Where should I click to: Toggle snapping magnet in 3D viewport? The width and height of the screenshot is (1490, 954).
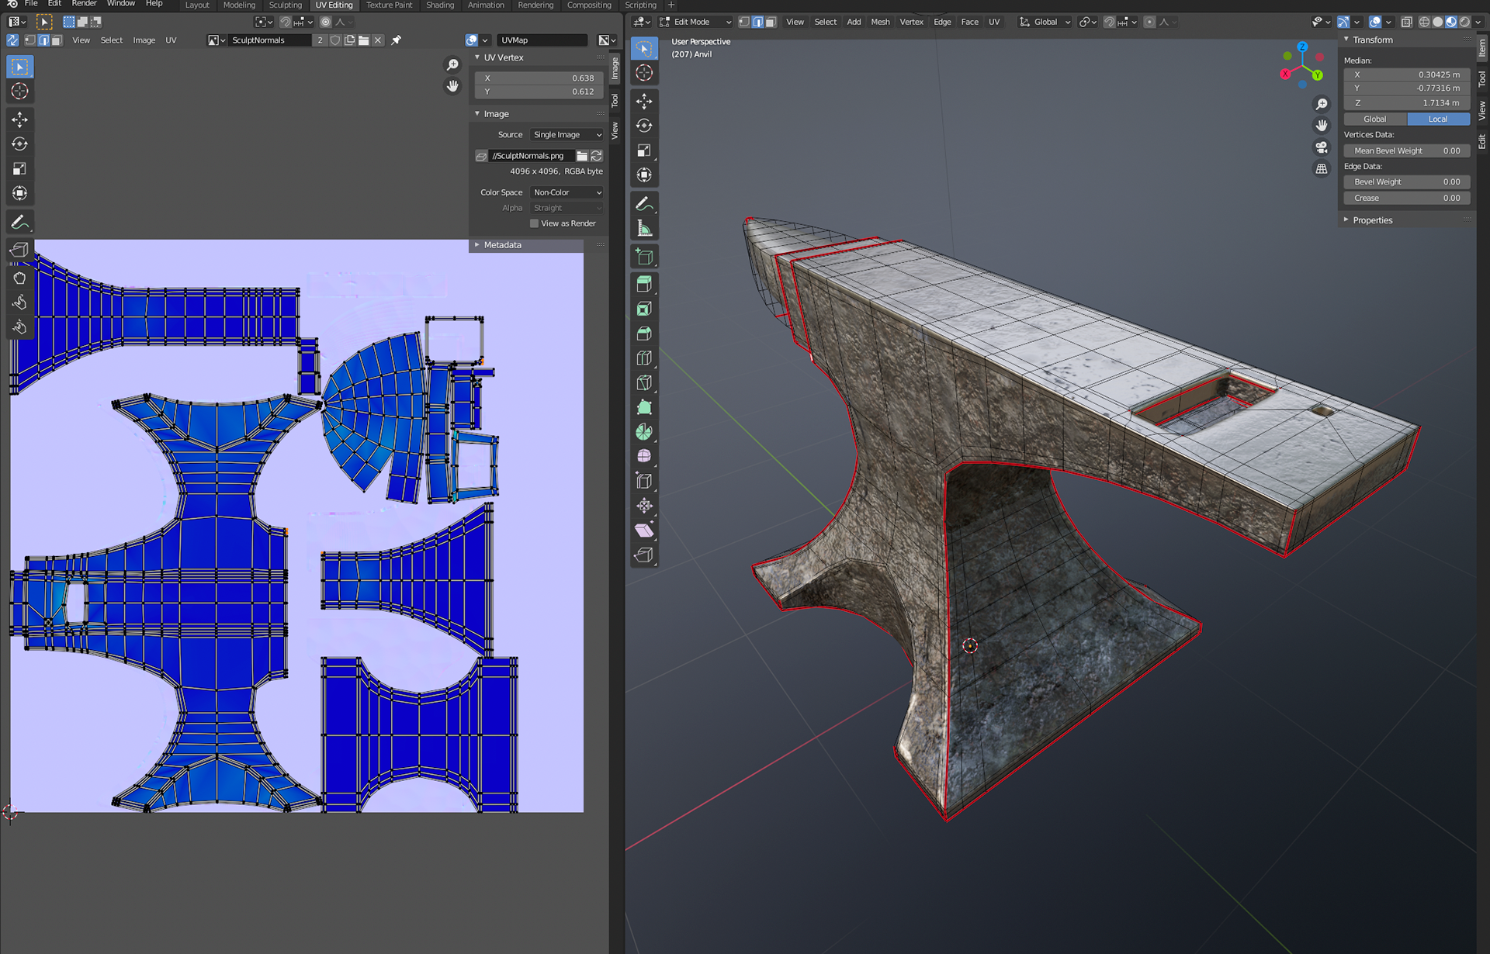1110,22
